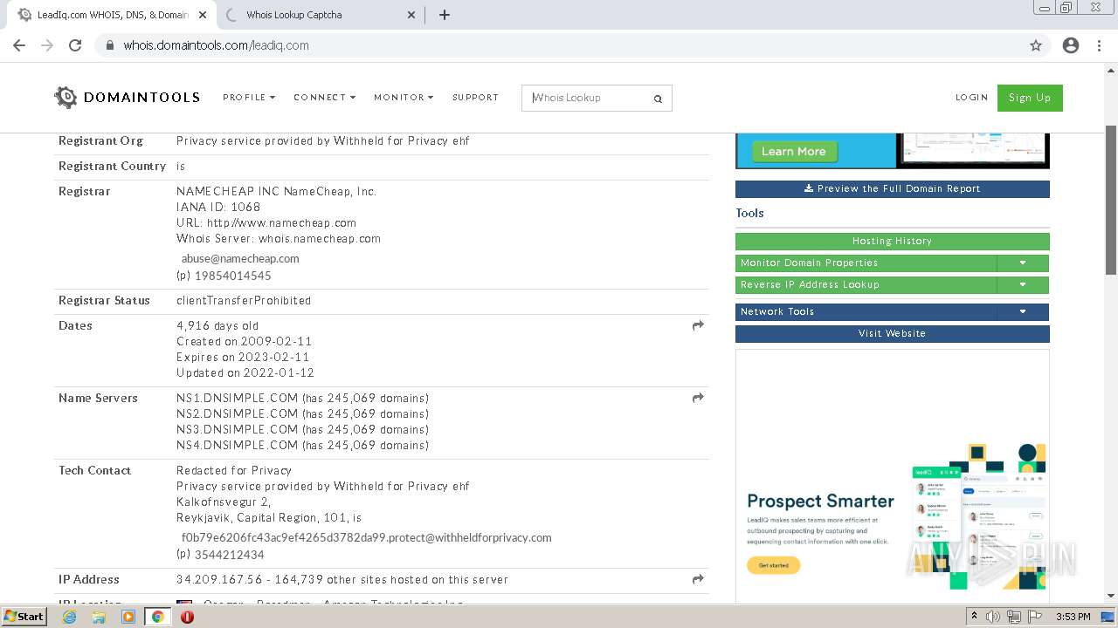Image resolution: width=1118 pixels, height=628 pixels.
Task: Expand Monitor Domain Properties dropdown arrow
Action: point(1023,263)
